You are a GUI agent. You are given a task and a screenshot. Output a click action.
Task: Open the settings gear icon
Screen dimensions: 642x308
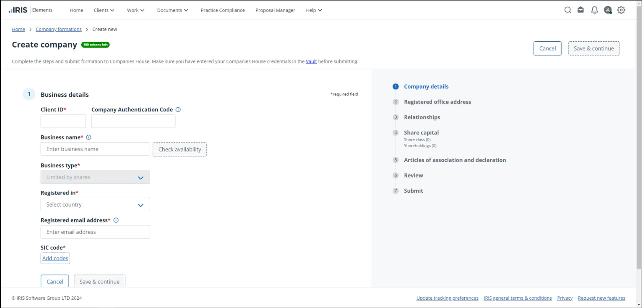(x=621, y=10)
